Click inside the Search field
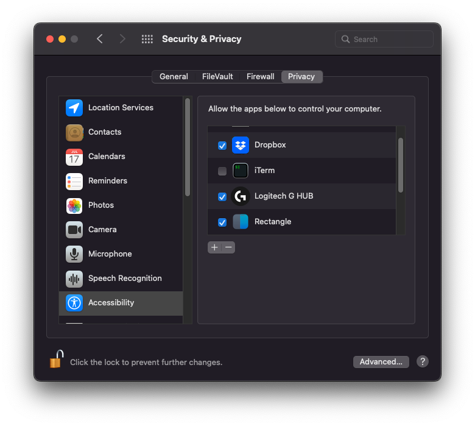Viewport: 475px width, 426px height. (x=384, y=39)
